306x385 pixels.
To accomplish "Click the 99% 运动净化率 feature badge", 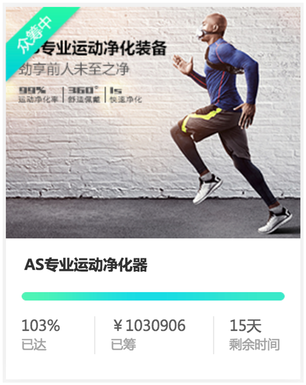I will [38, 94].
